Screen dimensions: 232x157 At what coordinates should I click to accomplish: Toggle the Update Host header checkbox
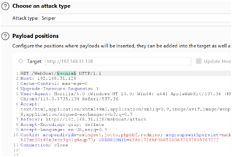[199, 61]
